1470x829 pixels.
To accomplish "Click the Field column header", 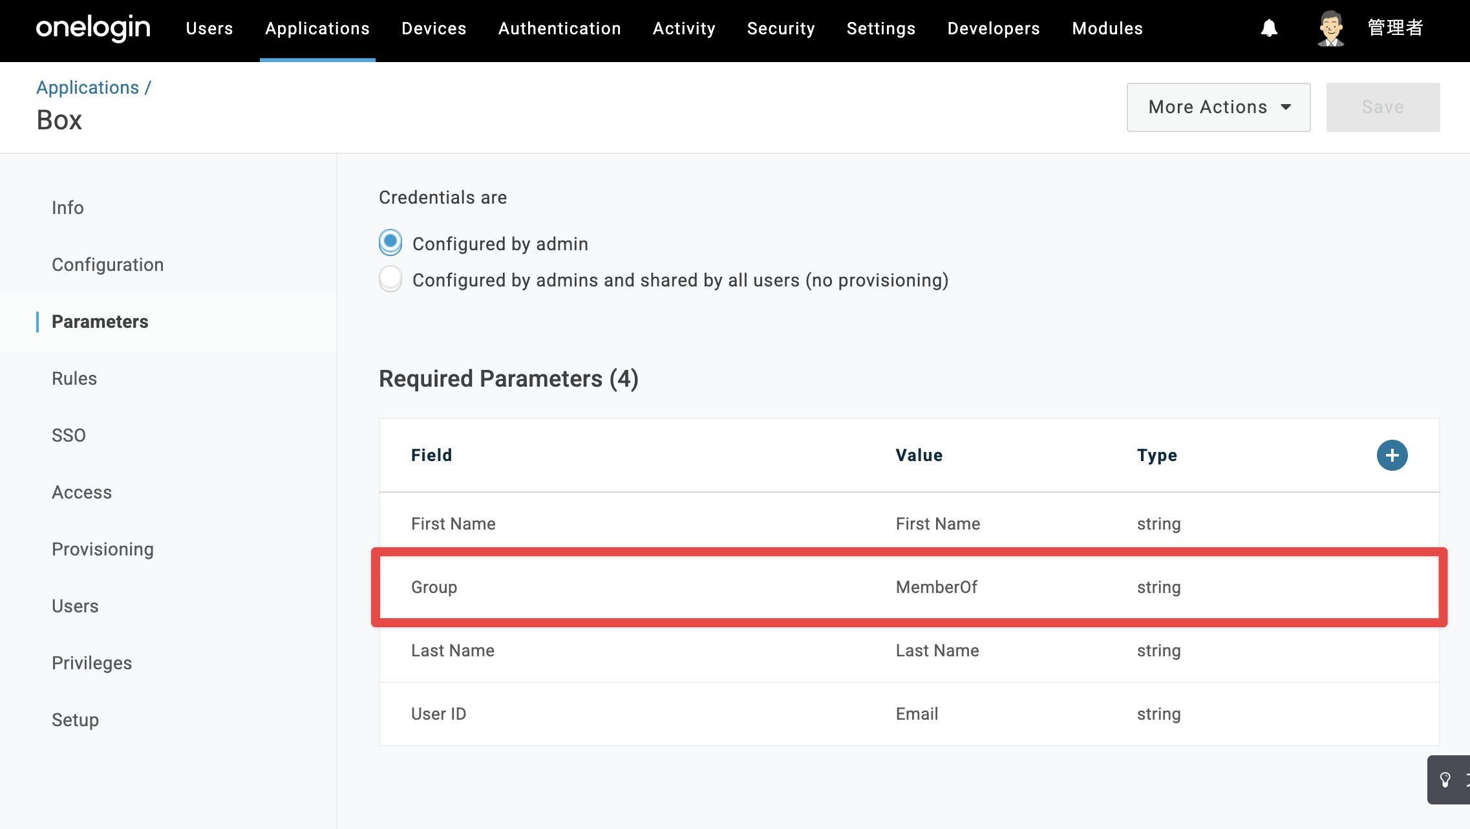I will pyautogui.click(x=431, y=455).
